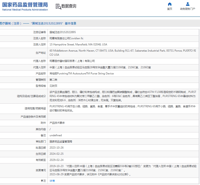Image resolution: width=200 pixels, height=185 pixels.
Task: Click the home icon above 首页
Action: pyautogui.click(x=170, y=4)
